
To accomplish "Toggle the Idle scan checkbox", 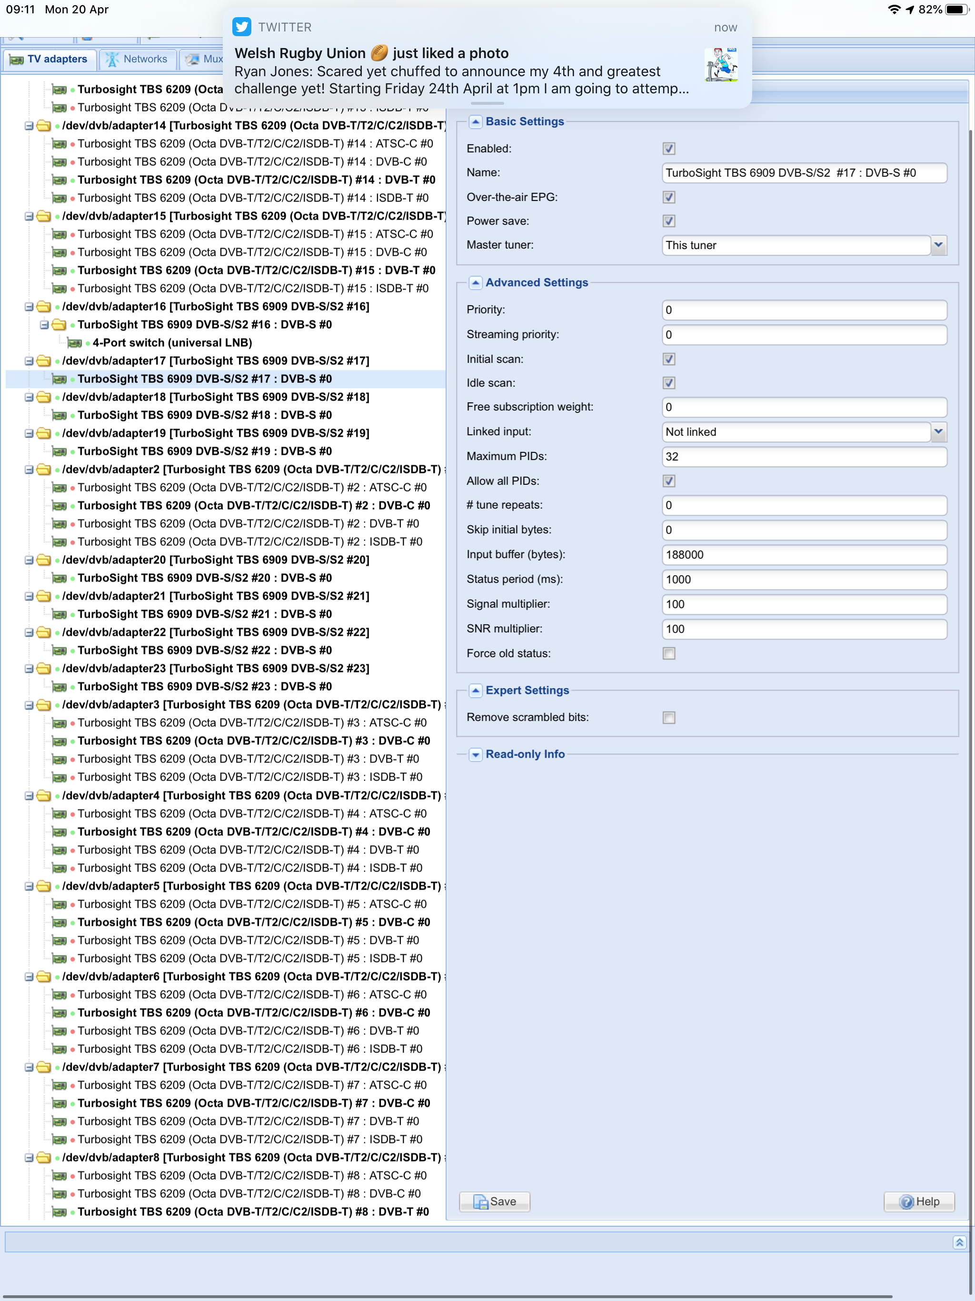I will (668, 383).
